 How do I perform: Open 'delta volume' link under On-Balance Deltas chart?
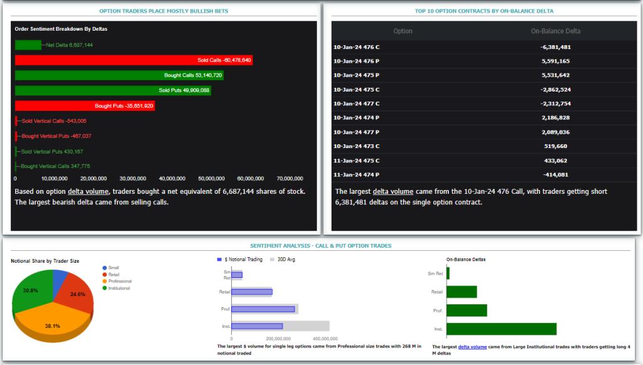click(x=472, y=347)
